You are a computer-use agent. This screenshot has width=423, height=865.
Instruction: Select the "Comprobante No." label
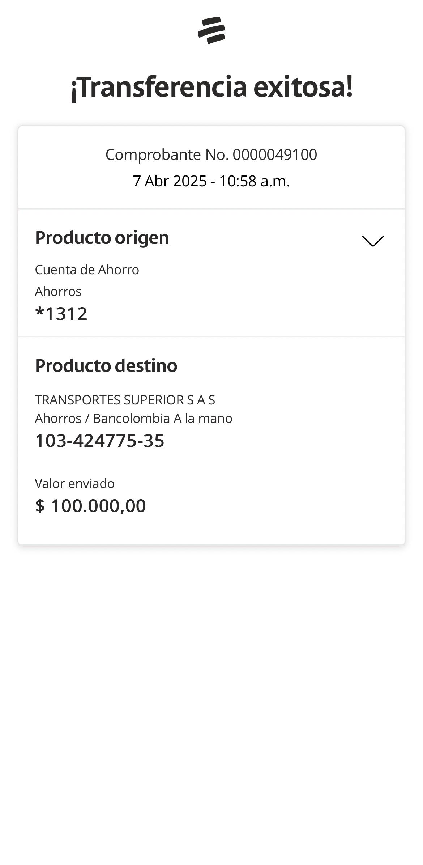tap(167, 155)
